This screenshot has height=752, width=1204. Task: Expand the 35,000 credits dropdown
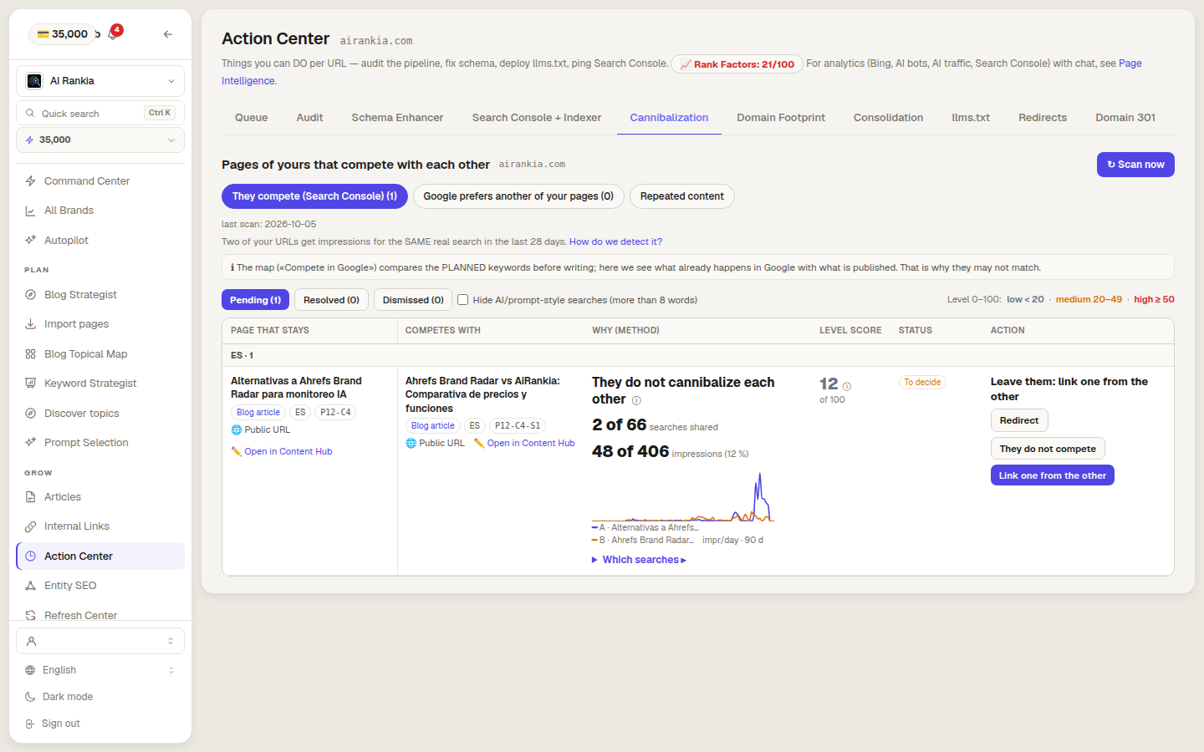100,140
